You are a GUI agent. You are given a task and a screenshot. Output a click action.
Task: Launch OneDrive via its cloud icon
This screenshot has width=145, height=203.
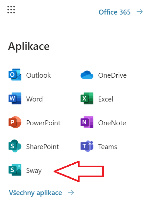pos(87,75)
